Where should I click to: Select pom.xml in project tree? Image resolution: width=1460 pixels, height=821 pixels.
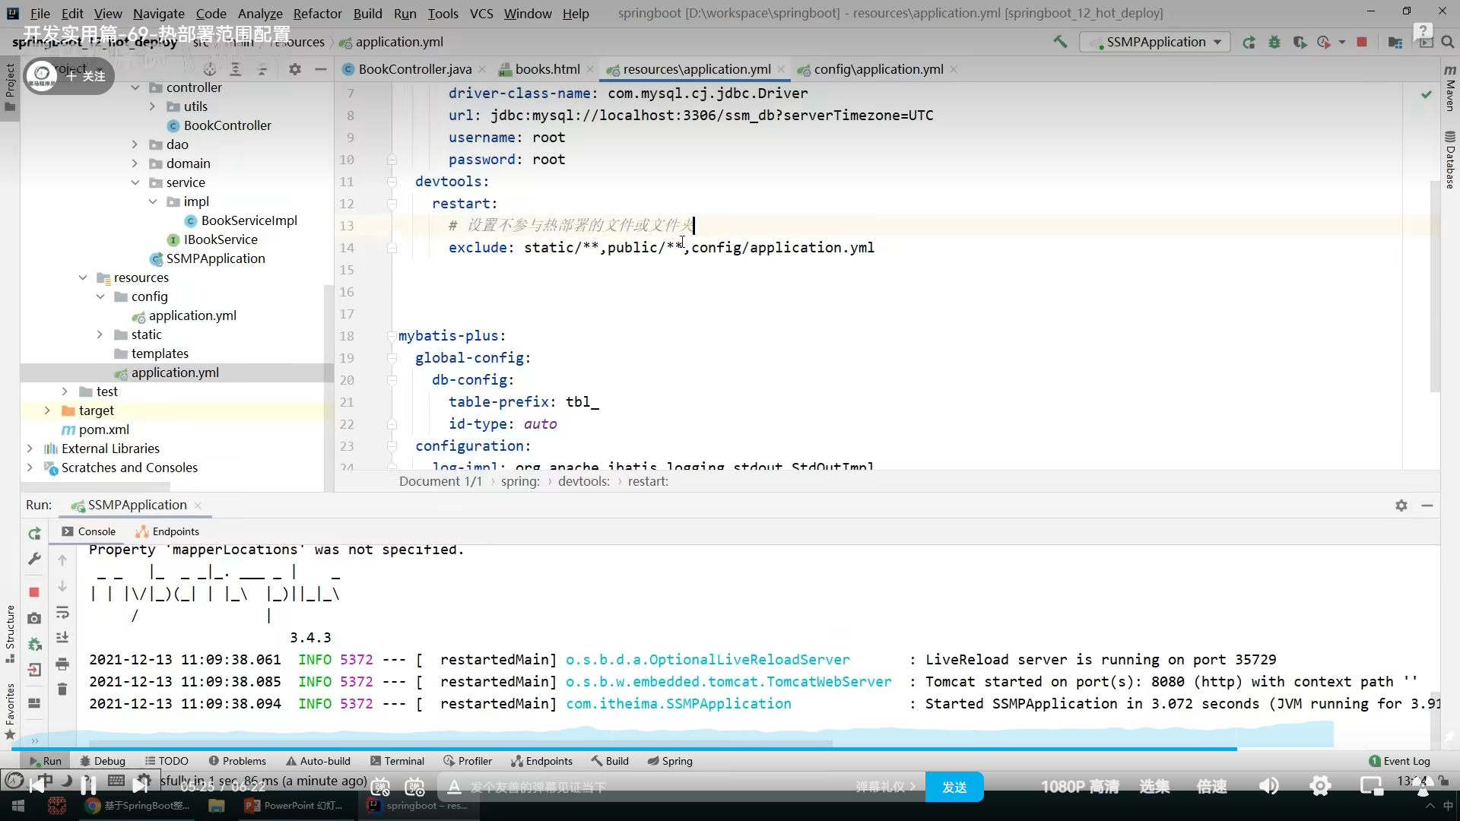[103, 430]
